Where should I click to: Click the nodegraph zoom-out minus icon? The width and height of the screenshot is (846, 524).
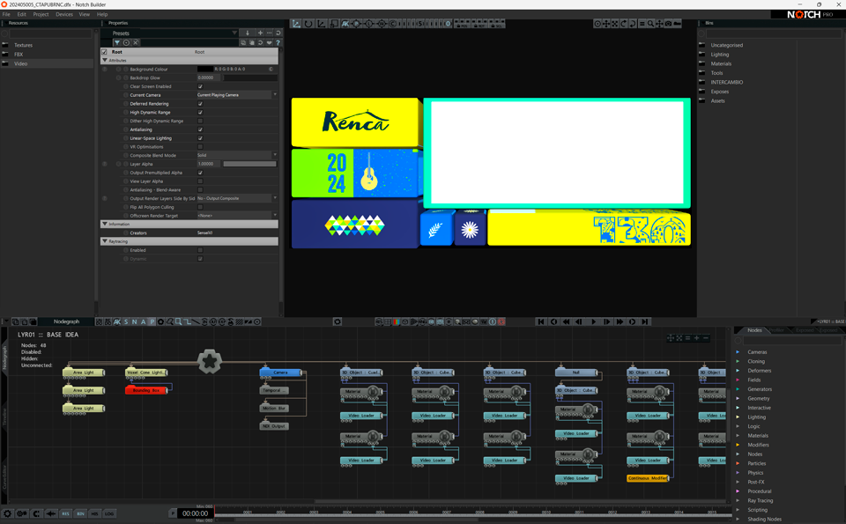(706, 338)
